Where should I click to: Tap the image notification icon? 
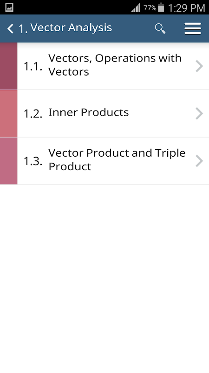pos(9,7)
